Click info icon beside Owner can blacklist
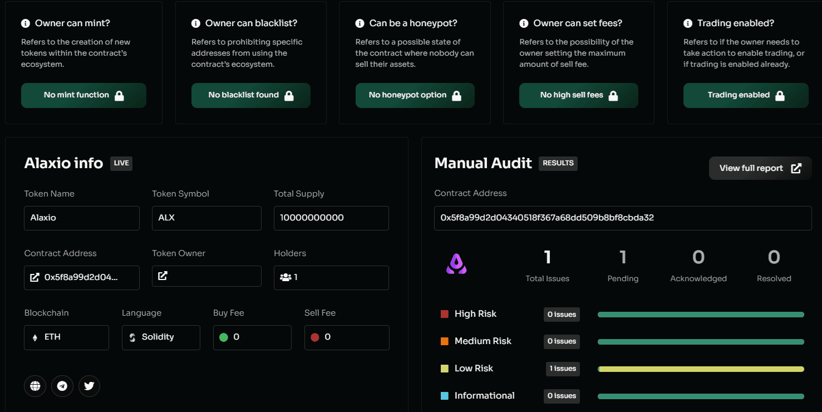Viewport: 822px width, 412px height. (x=196, y=23)
